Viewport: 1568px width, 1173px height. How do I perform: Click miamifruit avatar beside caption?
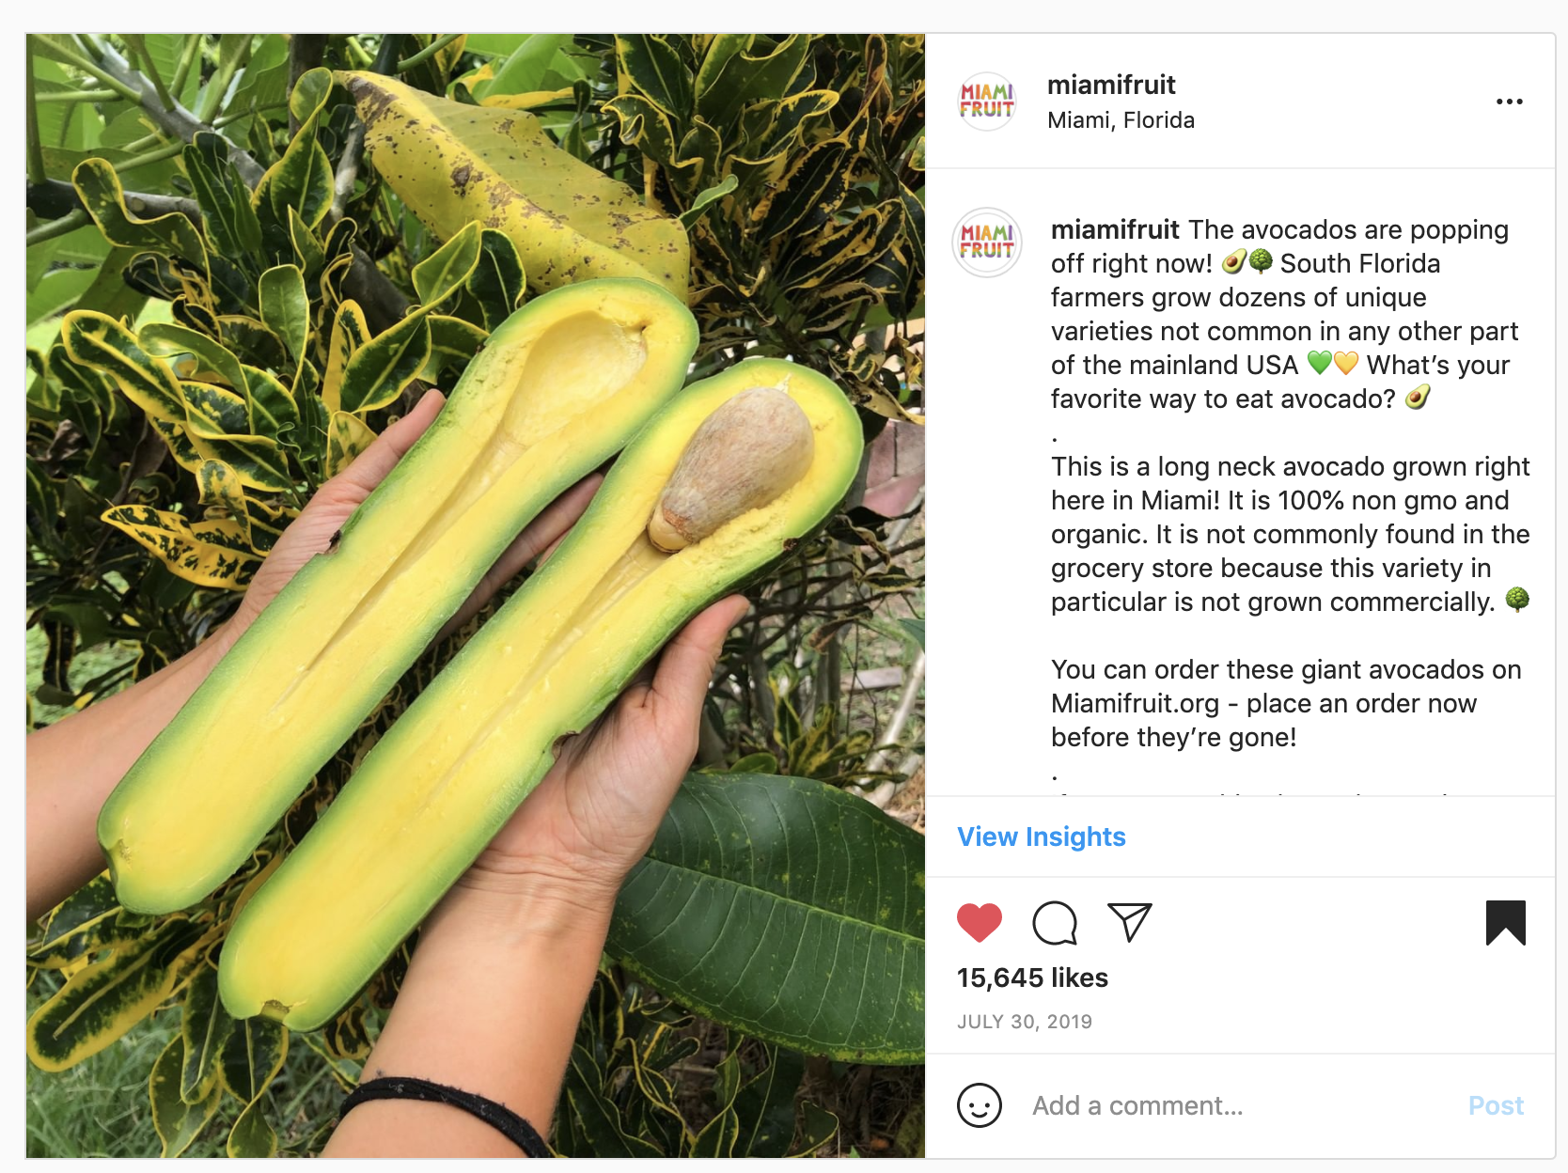[986, 242]
